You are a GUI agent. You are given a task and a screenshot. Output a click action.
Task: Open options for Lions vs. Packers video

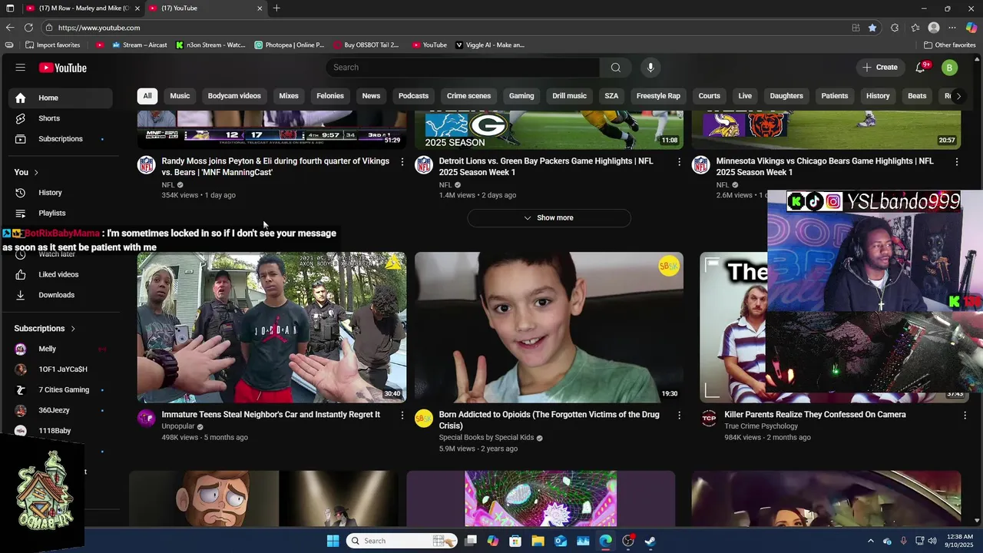(x=679, y=161)
